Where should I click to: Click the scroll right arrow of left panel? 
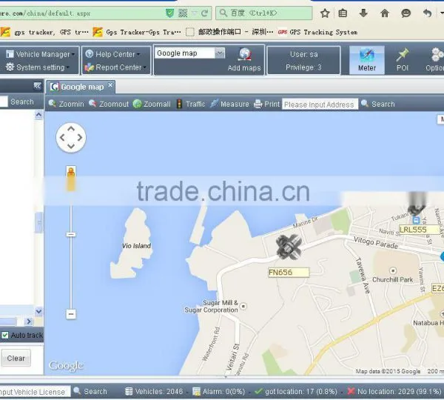28,321
